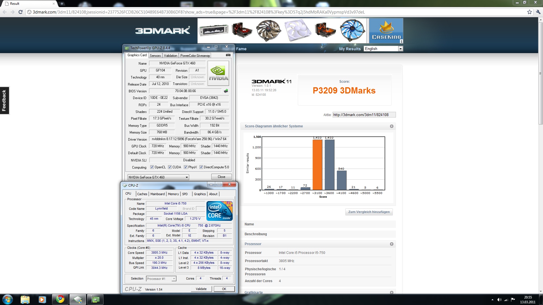Reload the page with the refresh icon
The image size is (543, 305).
point(20,12)
